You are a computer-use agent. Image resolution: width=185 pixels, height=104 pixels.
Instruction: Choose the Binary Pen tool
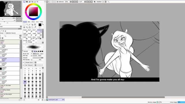[x=35, y=38]
